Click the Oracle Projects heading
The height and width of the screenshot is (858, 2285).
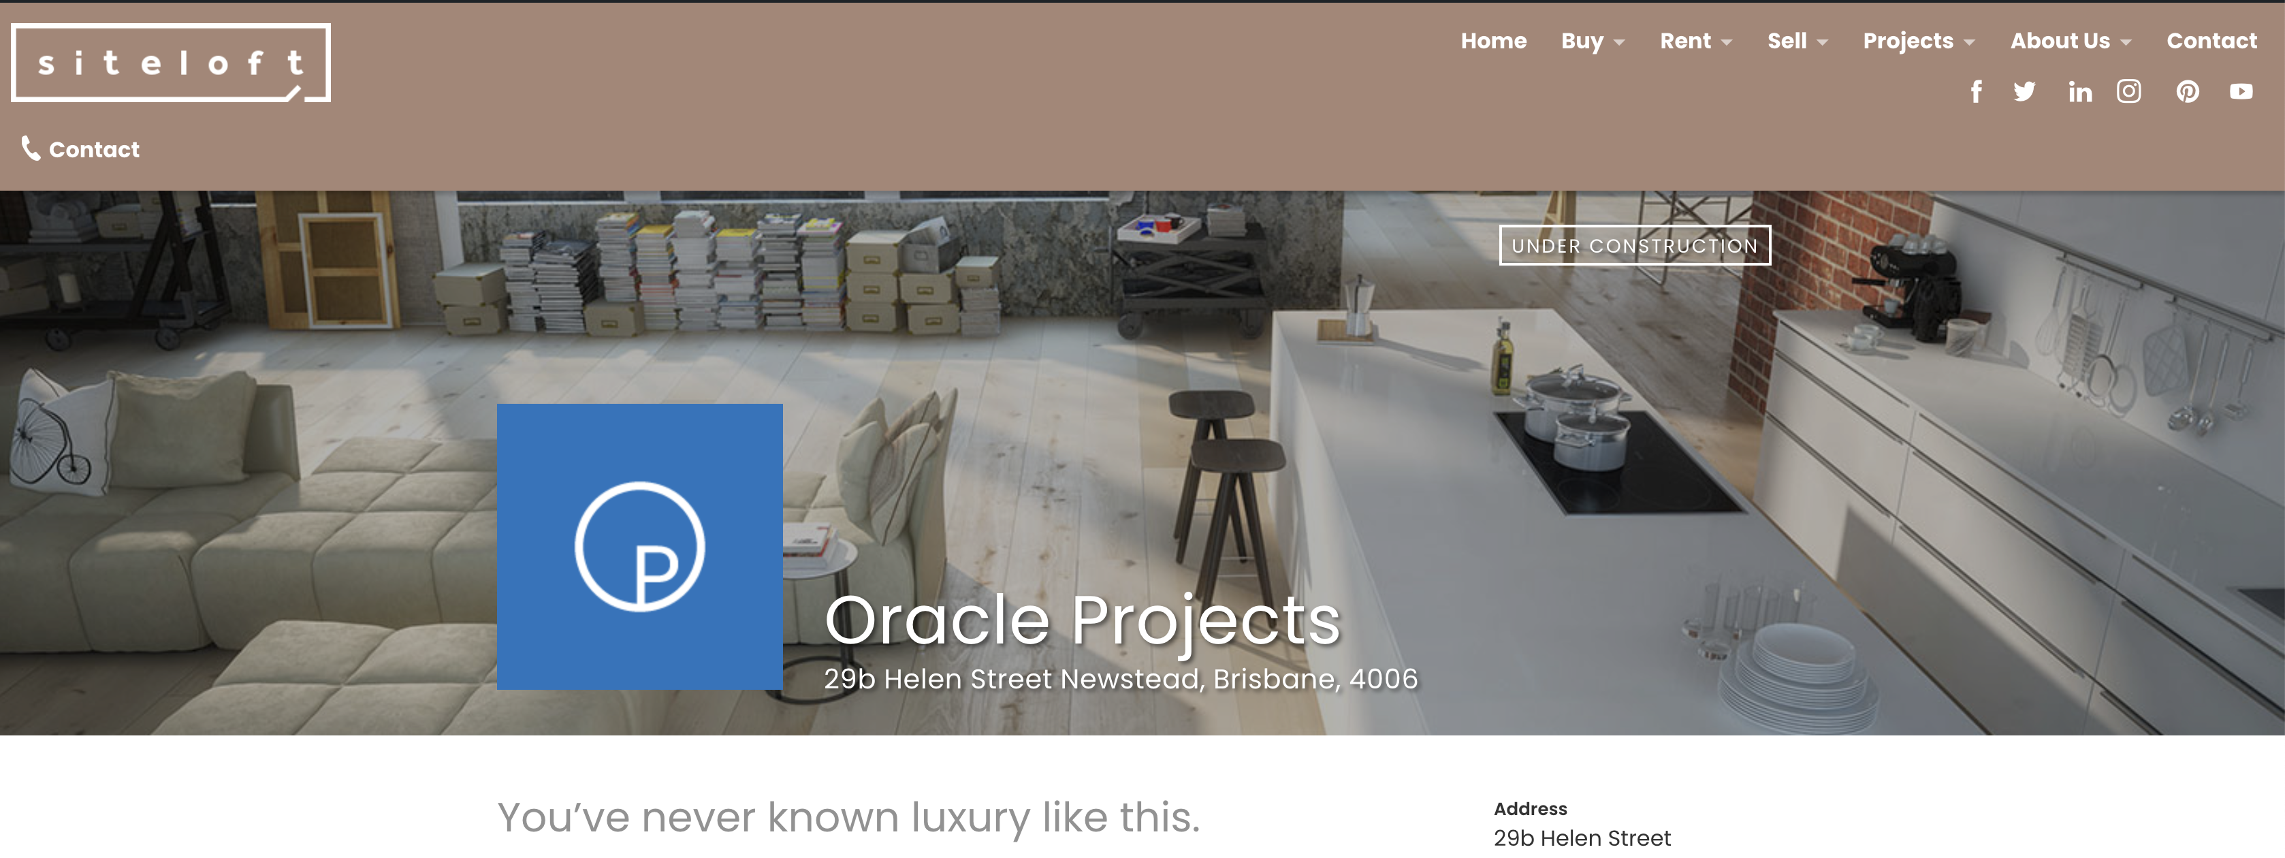coord(1081,619)
